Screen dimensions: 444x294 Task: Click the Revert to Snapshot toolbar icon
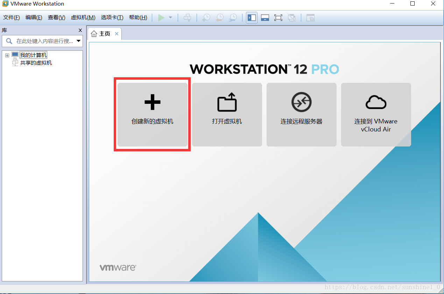(219, 17)
